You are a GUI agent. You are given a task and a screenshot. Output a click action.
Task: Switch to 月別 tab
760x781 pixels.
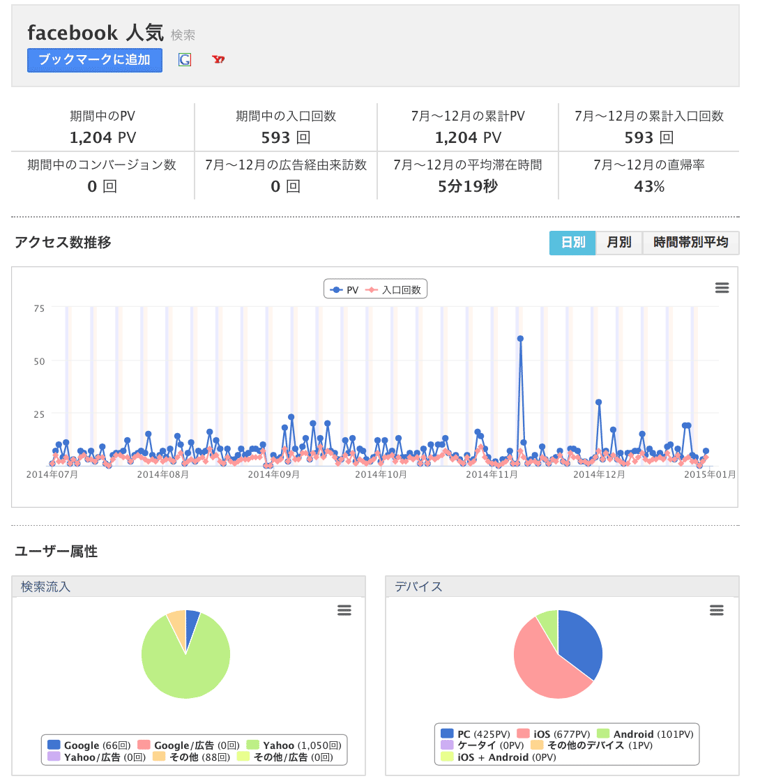(619, 243)
